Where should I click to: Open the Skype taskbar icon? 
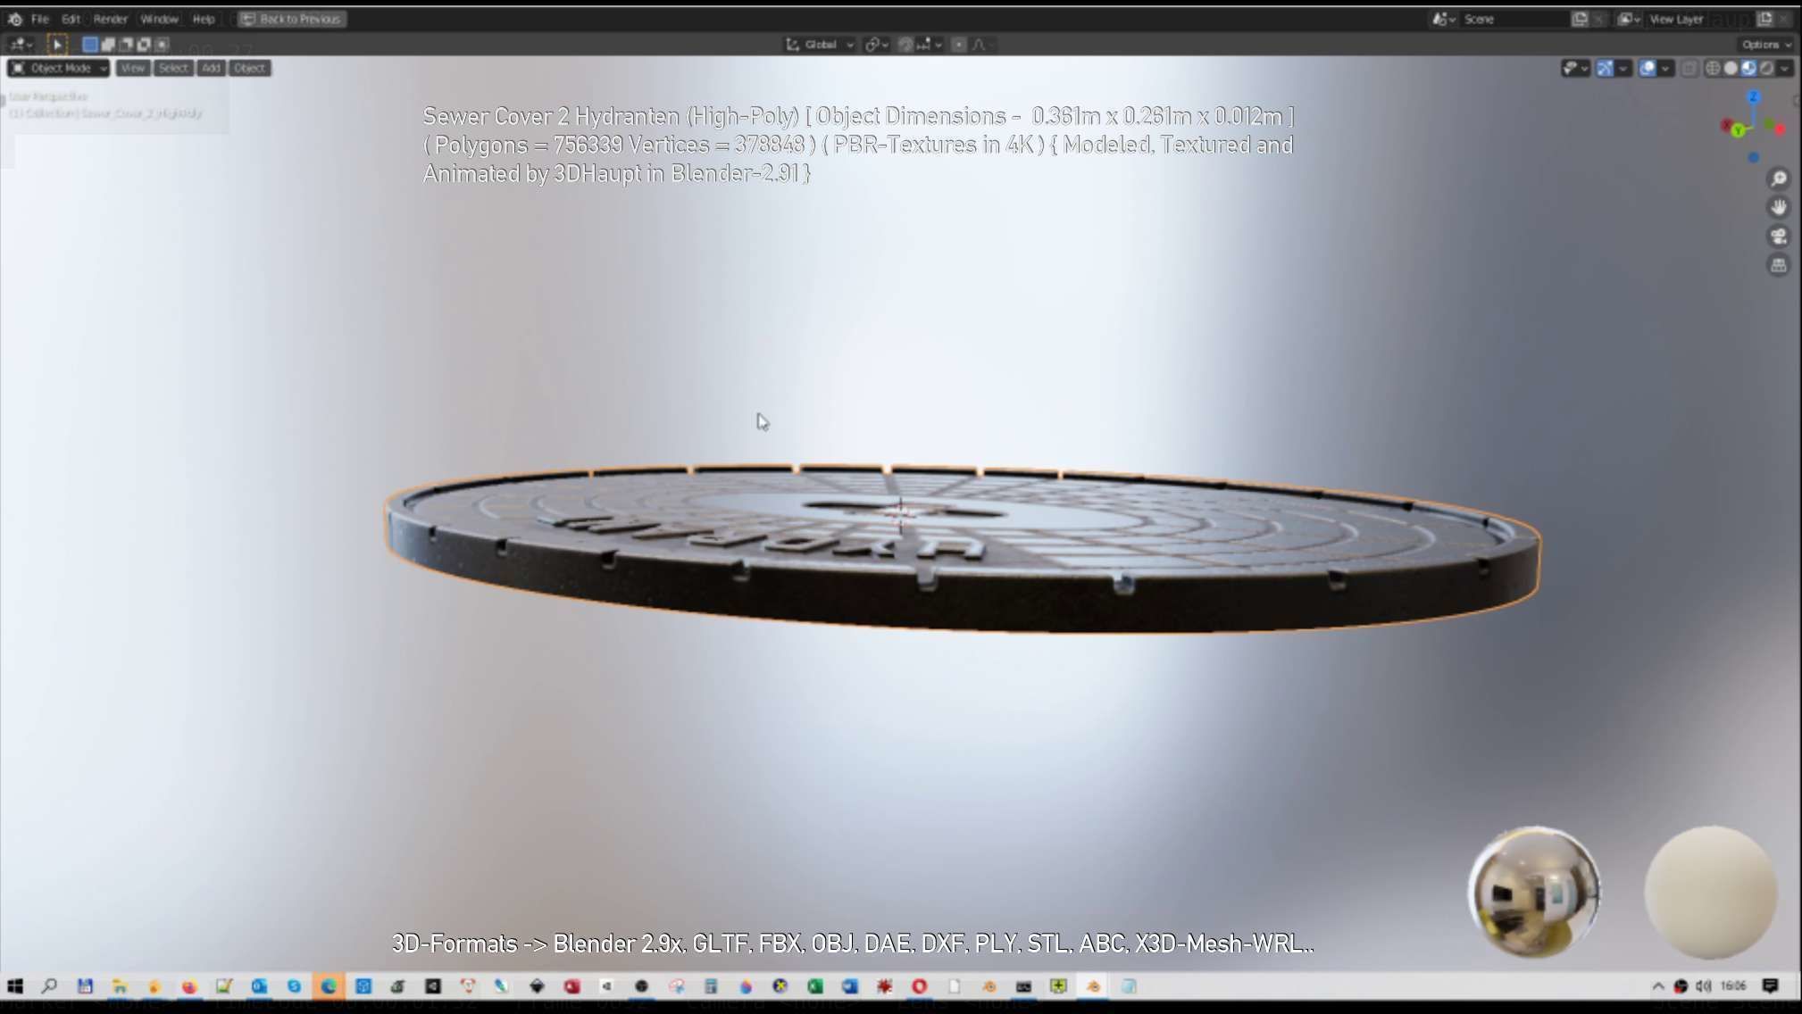(x=294, y=986)
